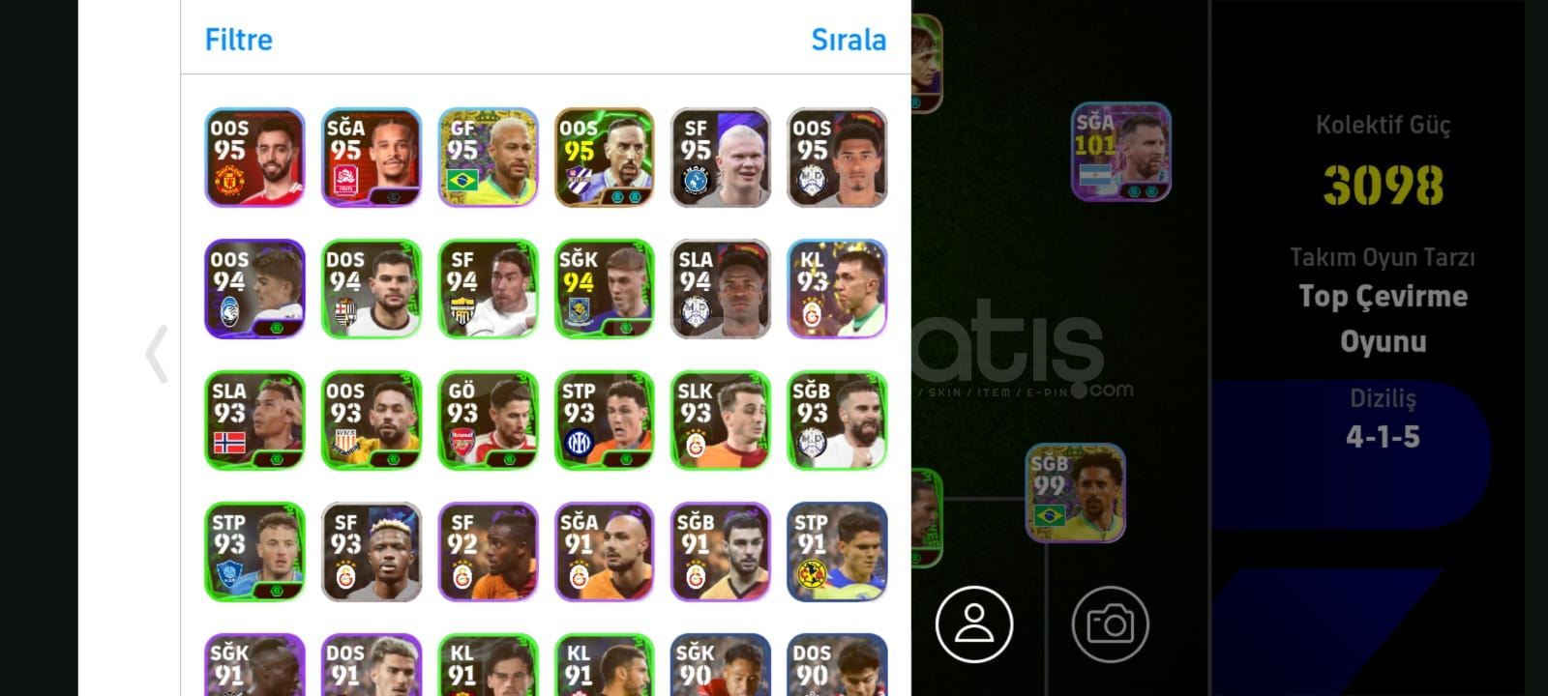Open the profile icon button
The image size is (1548, 696).
[974, 623]
